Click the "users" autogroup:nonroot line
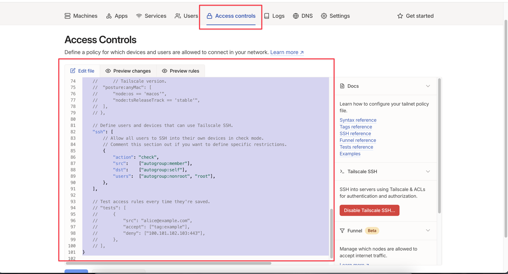This screenshot has width=508, height=274. [x=164, y=176]
